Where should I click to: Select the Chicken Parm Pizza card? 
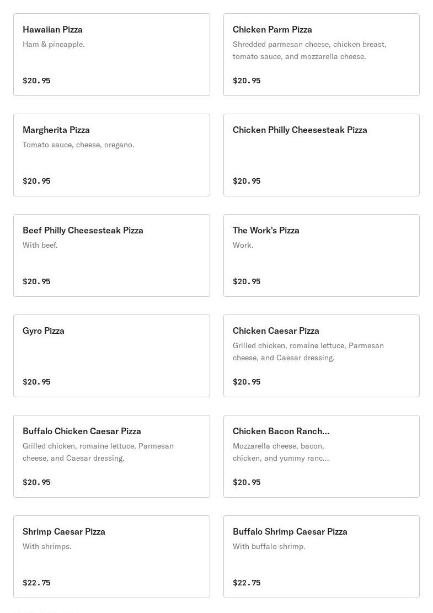click(x=321, y=55)
